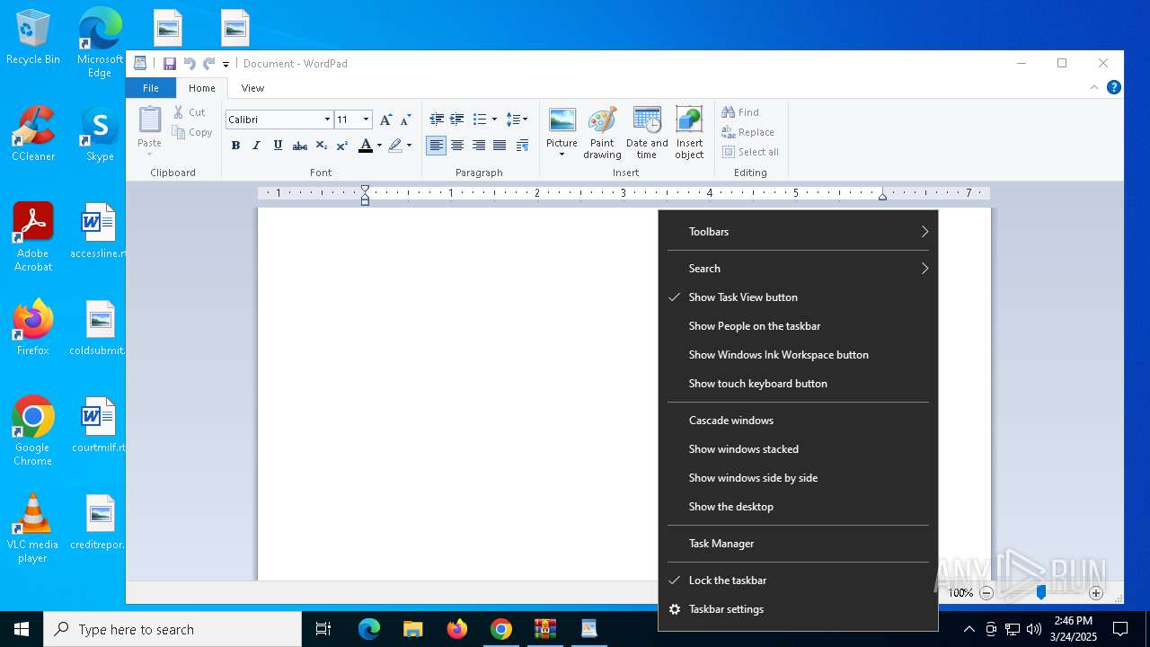Uncheck Show Task View button

pos(798,297)
